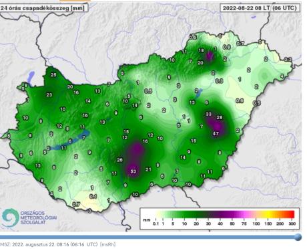Click the OMSZ timestamp text below slider
The width and height of the screenshot is (307, 249).
(x=58, y=244)
